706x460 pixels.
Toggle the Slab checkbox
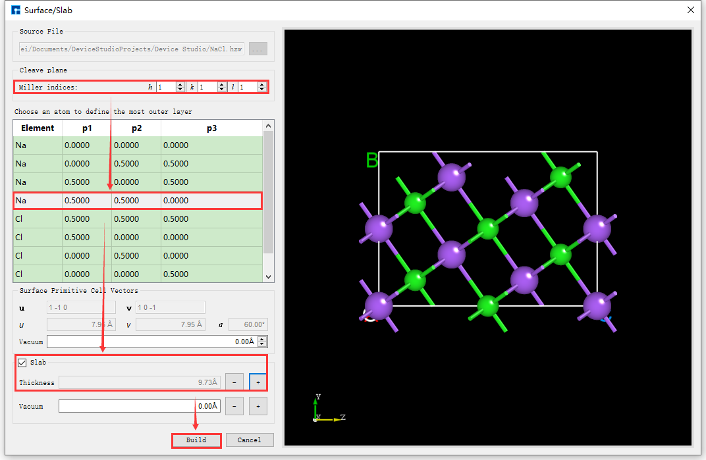point(23,363)
